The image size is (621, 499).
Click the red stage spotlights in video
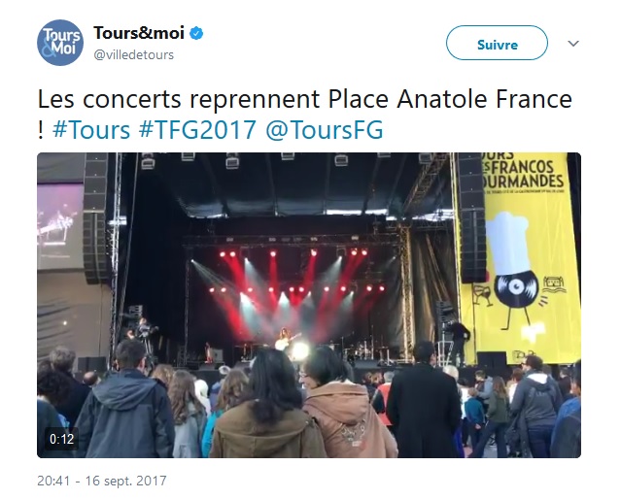[x=295, y=279]
